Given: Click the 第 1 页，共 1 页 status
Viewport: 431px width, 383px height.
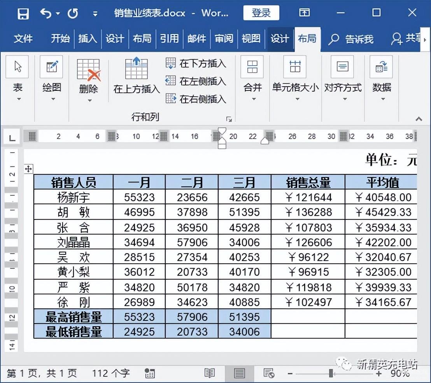Looking at the screenshot, I should 42,373.
